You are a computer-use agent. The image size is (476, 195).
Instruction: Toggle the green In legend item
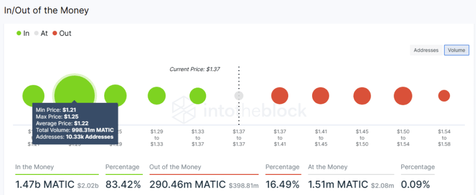click(x=23, y=33)
